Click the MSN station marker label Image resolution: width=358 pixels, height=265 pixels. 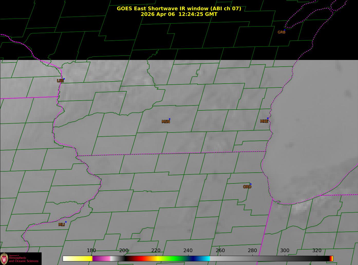(x=166, y=122)
